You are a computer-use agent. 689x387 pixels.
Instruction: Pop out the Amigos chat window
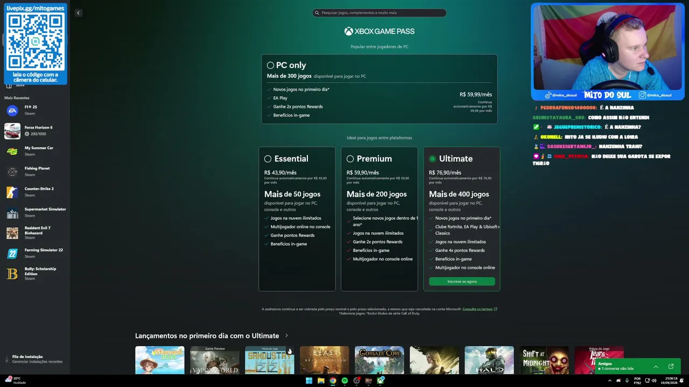pyautogui.click(x=671, y=367)
